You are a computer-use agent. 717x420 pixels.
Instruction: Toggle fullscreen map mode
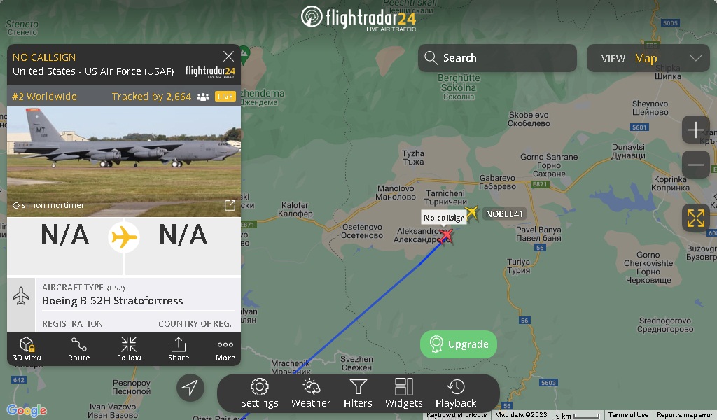695,218
